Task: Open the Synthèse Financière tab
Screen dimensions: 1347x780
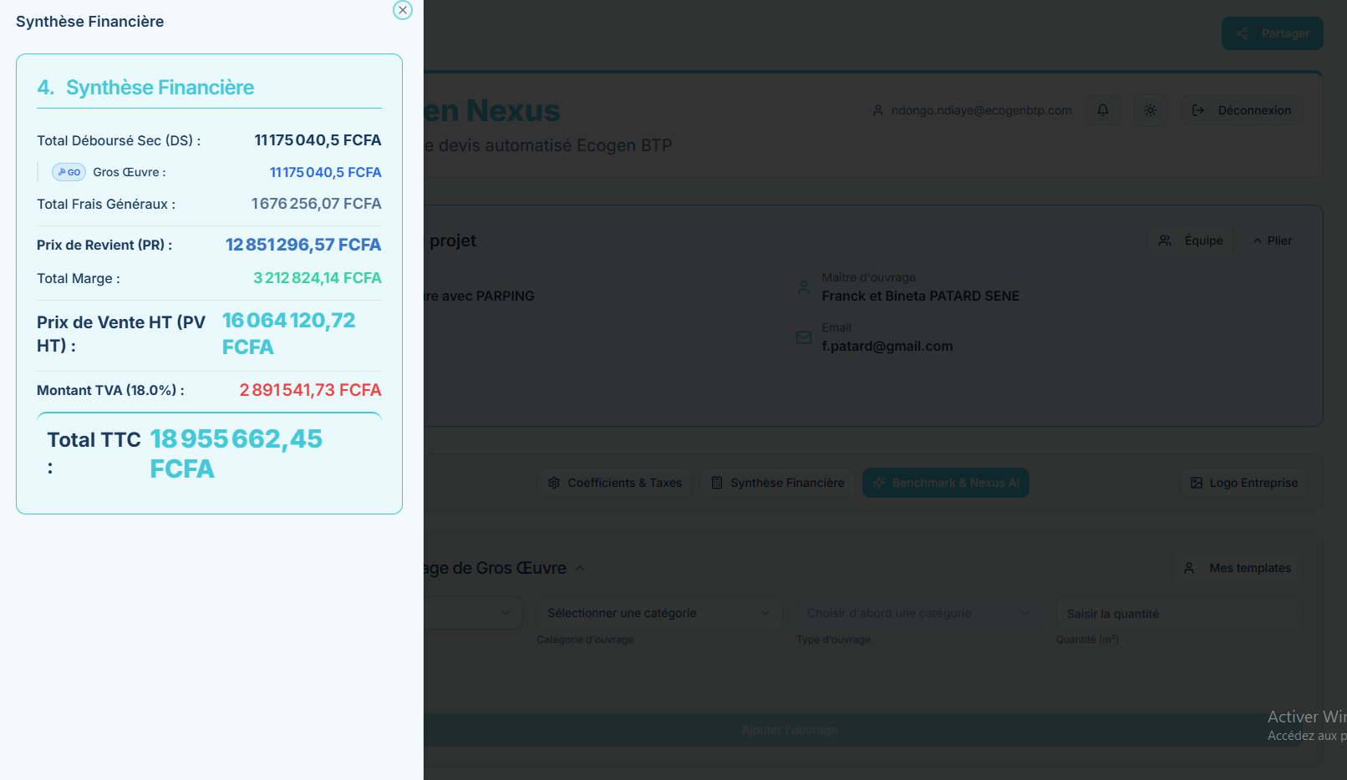Action: pos(778,483)
